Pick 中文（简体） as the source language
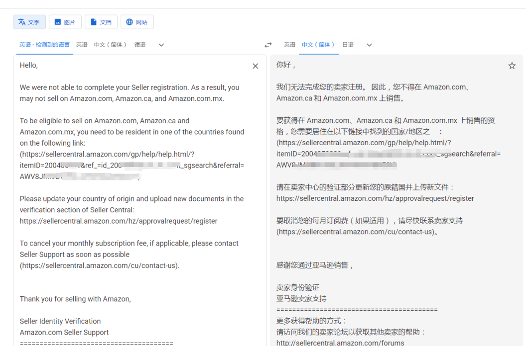This screenshot has width=526, height=346. click(111, 45)
